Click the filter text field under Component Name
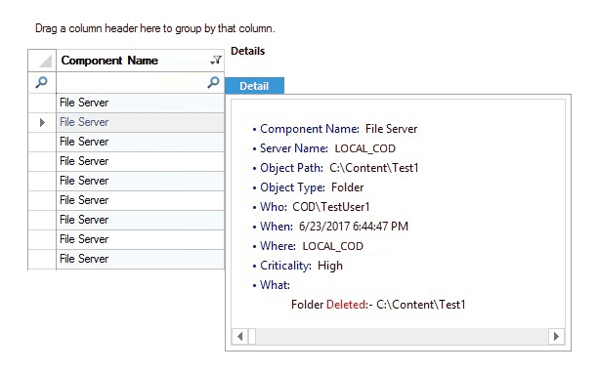The height and width of the screenshot is (373, 598). [132, 82]
